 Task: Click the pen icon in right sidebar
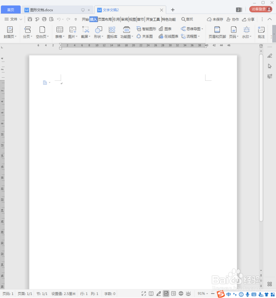(270, 56)
